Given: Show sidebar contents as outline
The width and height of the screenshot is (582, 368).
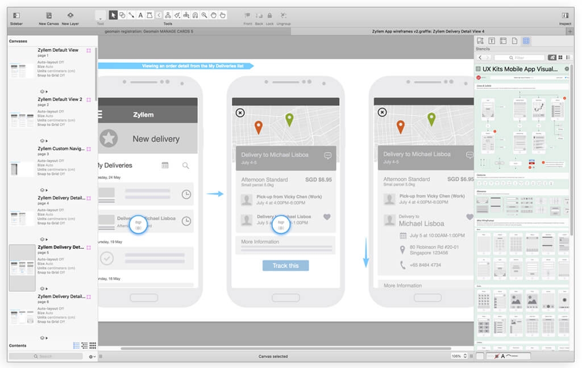Looking at the screenshot, I should 85,345.
